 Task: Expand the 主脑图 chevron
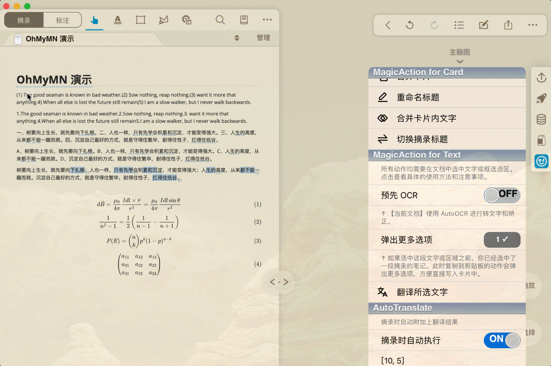point(459,61)
